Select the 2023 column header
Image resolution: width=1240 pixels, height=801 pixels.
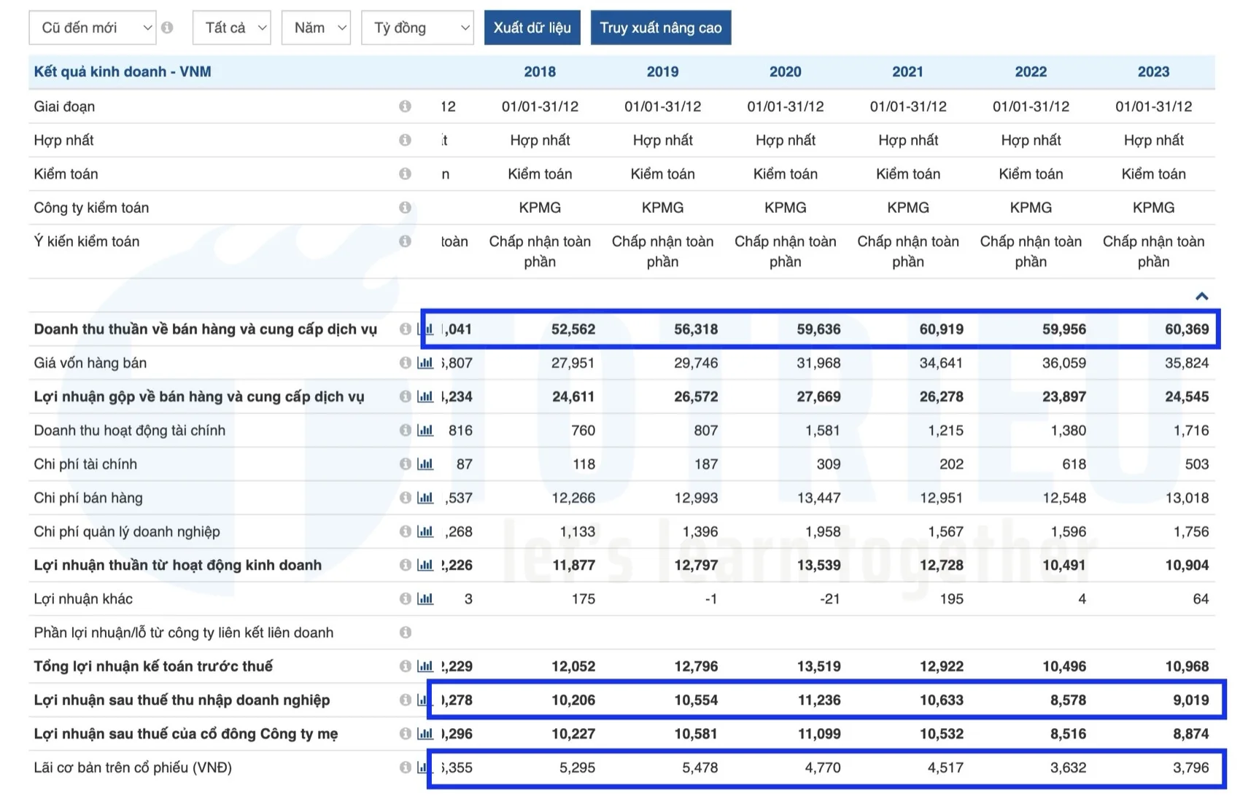coord(1153,71)
